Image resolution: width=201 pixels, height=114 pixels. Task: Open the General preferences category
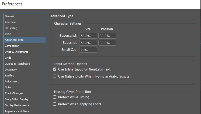click(9, 16)
